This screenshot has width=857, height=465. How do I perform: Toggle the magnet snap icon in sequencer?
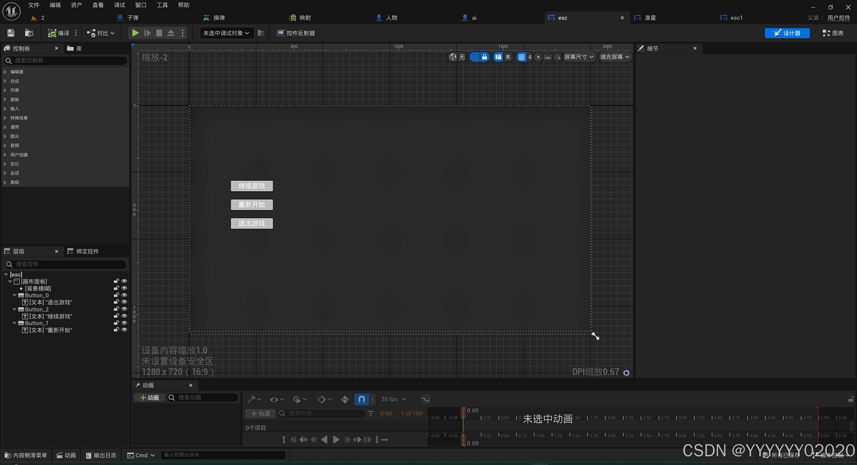(362, 399)
